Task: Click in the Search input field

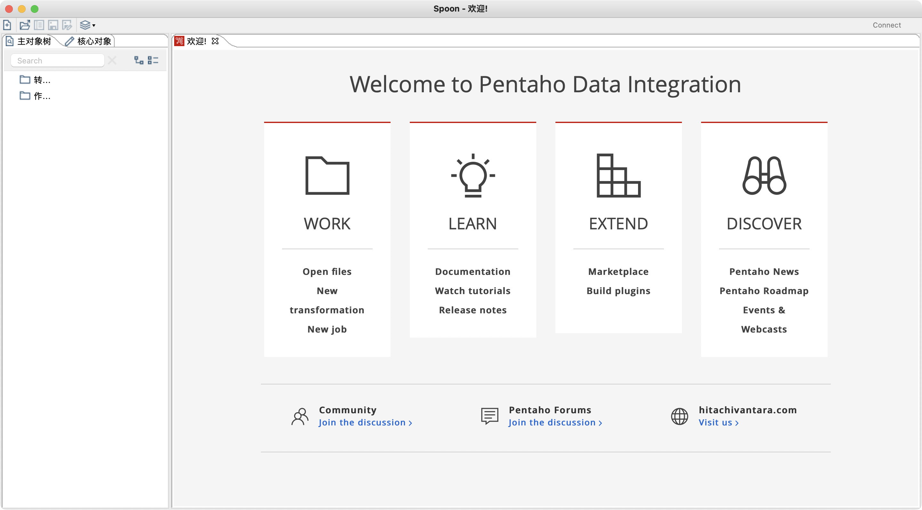Action: point(57,61)
